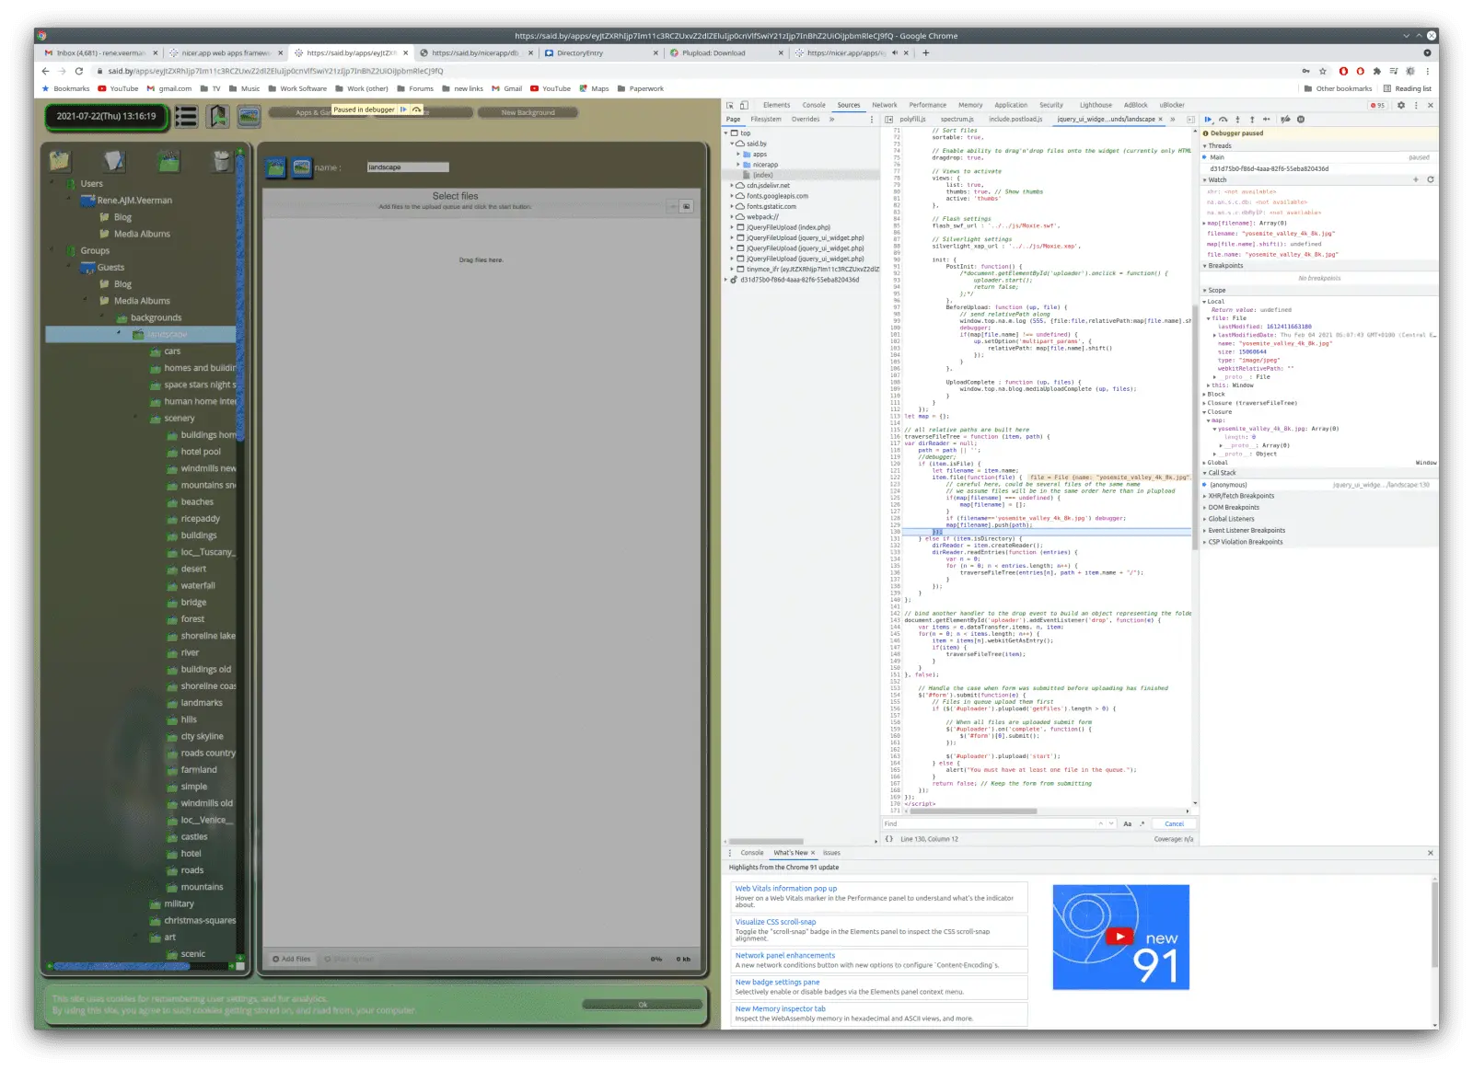
Task: Resume script execution in the debugger toolbar
Action: [1208, 120]
